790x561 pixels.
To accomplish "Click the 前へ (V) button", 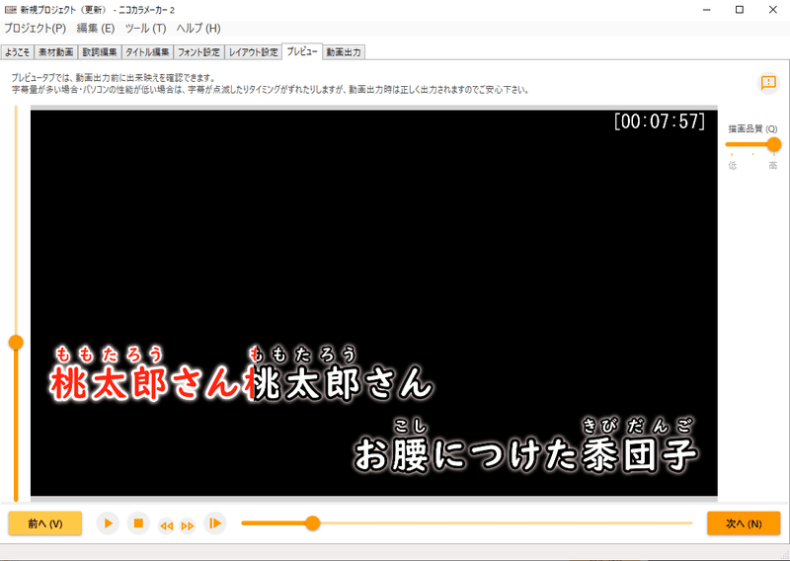I will pyautogui.click(x=45, y=523).
